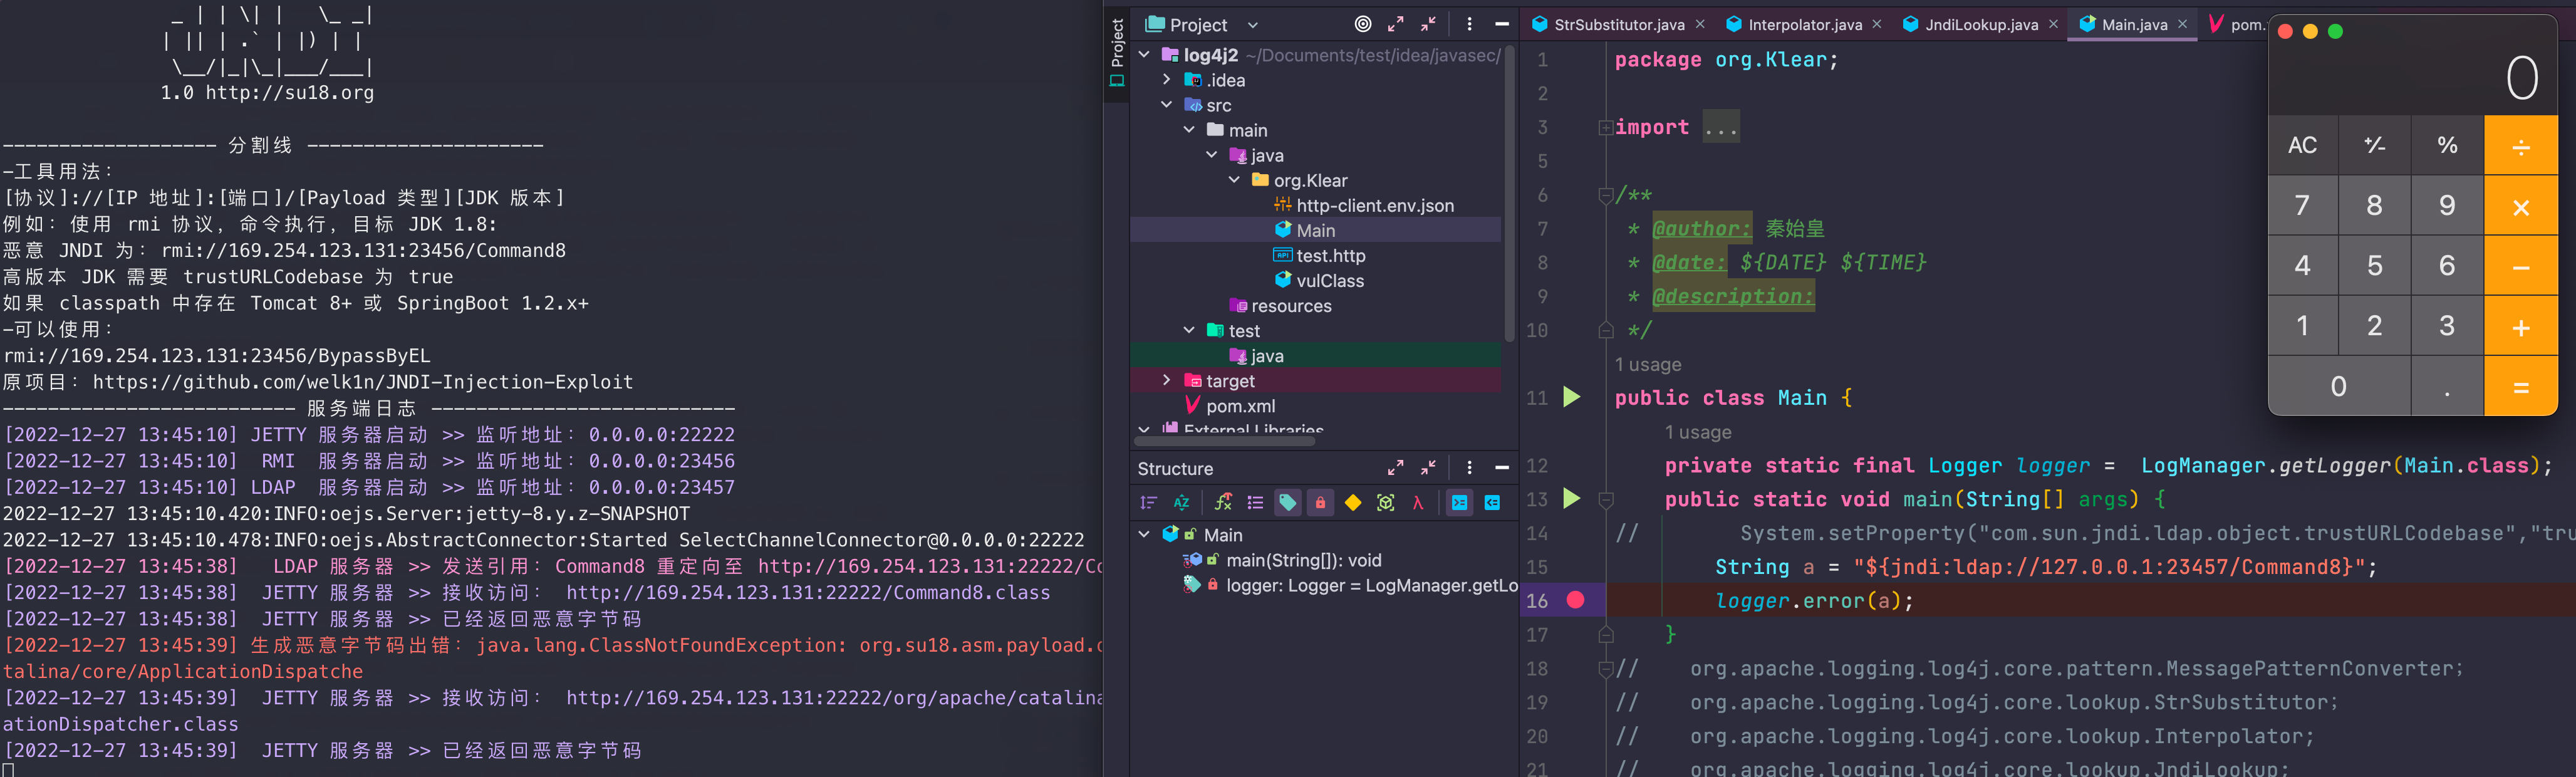
Task: Toggle autoscroll from source in Structure
Action: 1492,503
